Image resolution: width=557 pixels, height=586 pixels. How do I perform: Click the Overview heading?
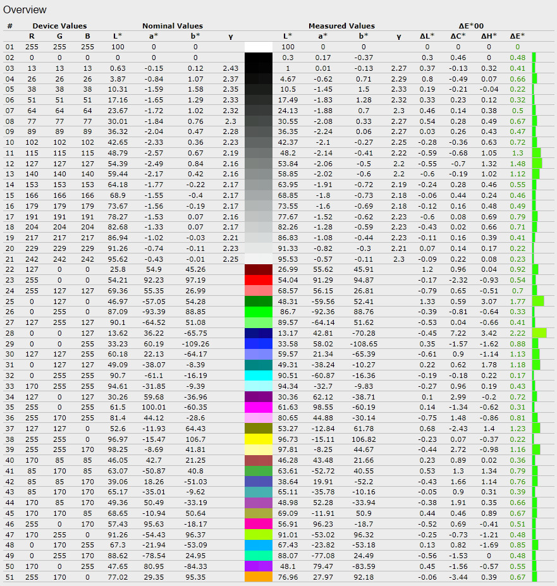pyautogui.click(x=25, y=10)
